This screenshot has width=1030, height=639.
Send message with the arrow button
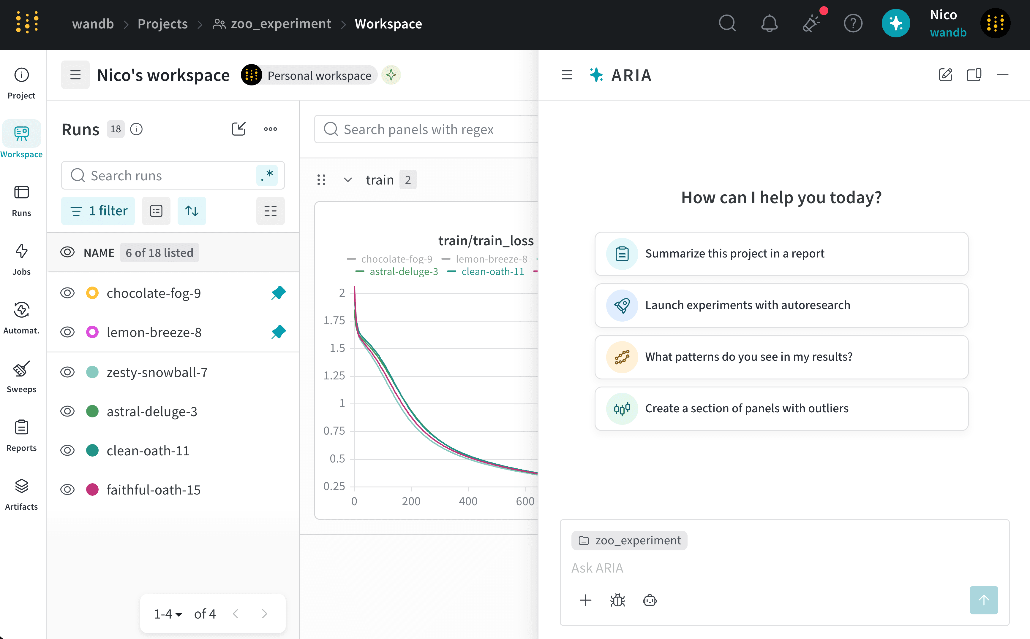tap(983, 600)
